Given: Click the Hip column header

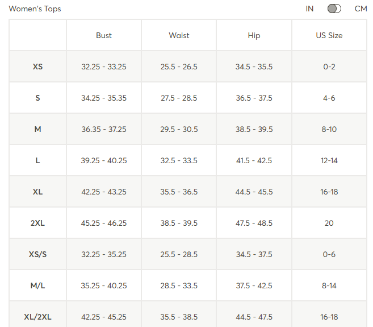Looking at the screenshot, I should 254,35.
